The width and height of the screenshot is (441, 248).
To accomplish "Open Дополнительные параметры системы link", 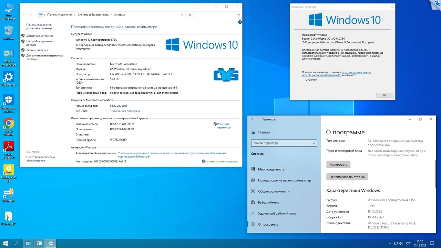I will coord(45,57).
